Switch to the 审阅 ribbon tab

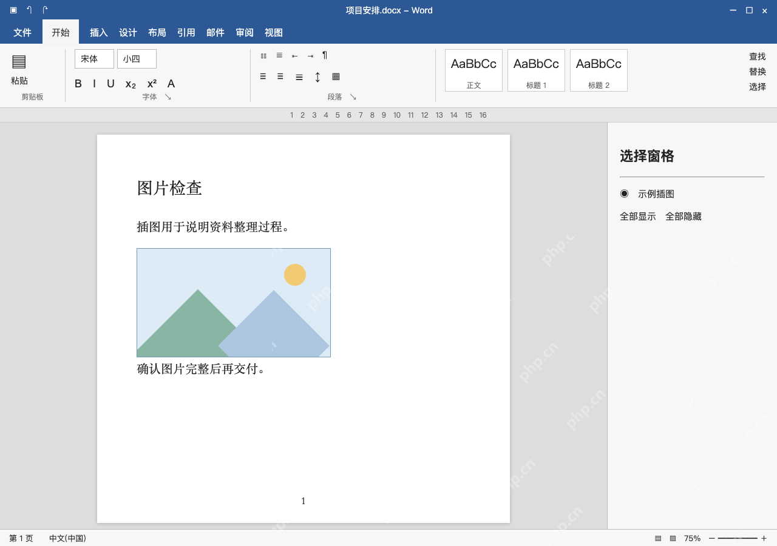(x=245, y=33)
